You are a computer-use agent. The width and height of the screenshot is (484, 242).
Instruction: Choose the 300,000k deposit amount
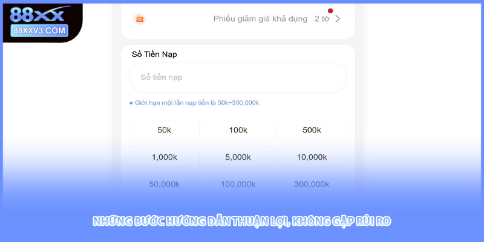coord(312,183)
